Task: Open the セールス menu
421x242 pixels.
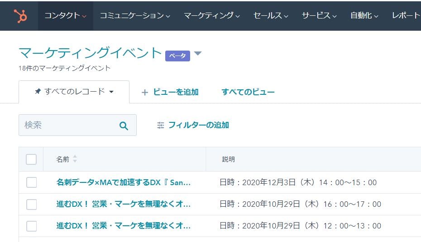Action: pos(271,15)
